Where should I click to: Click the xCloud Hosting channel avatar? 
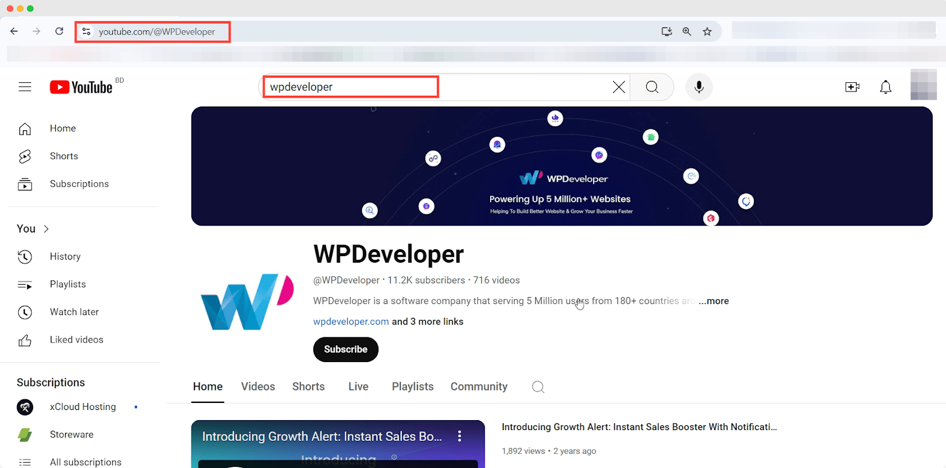pyautogui.click(x=25, y=407)
